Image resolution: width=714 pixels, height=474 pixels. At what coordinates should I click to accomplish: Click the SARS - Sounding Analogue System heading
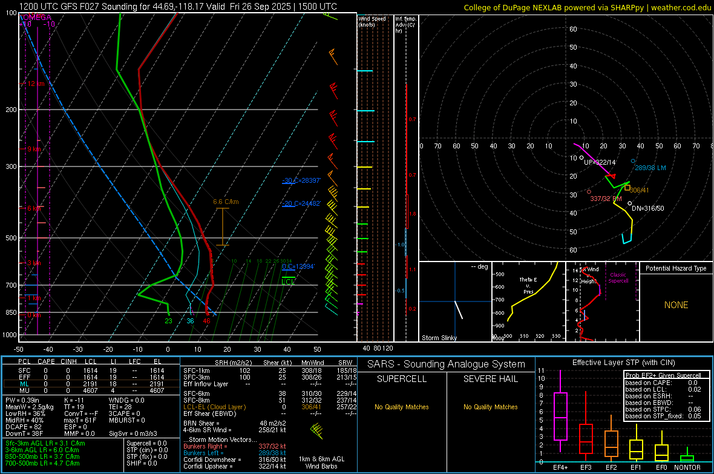point(447,364)
